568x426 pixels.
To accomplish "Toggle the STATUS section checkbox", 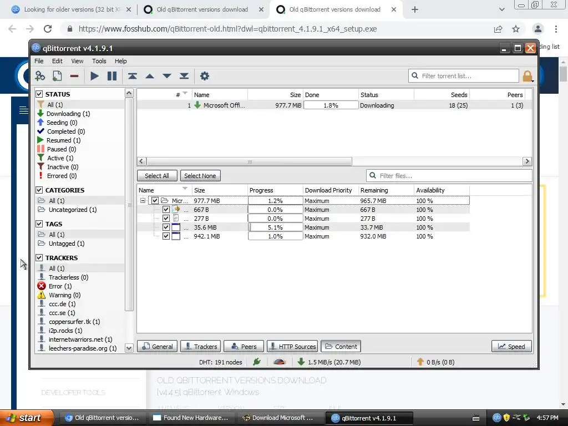I will pyautogui.click(x=39, y=94).
